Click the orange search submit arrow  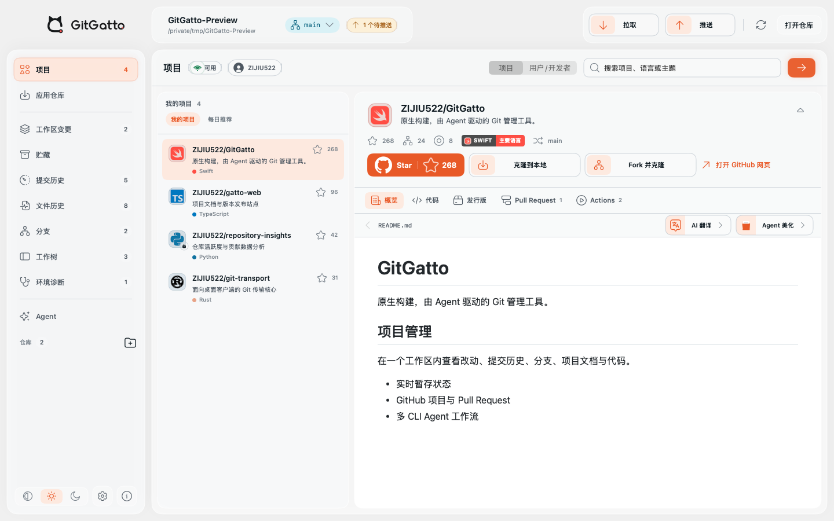pos(802,68)
